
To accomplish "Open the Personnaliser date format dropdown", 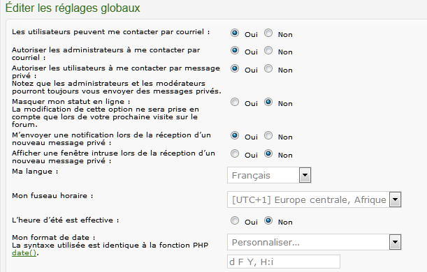I will 314,242.
